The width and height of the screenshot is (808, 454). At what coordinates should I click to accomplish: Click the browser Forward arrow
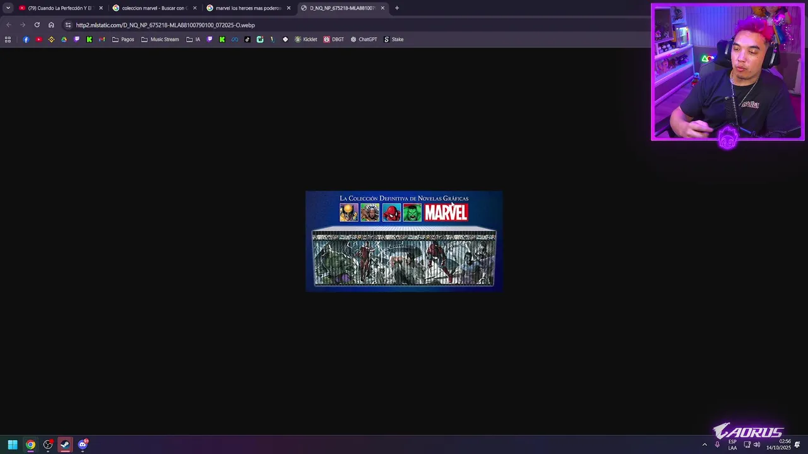point(23,25)
